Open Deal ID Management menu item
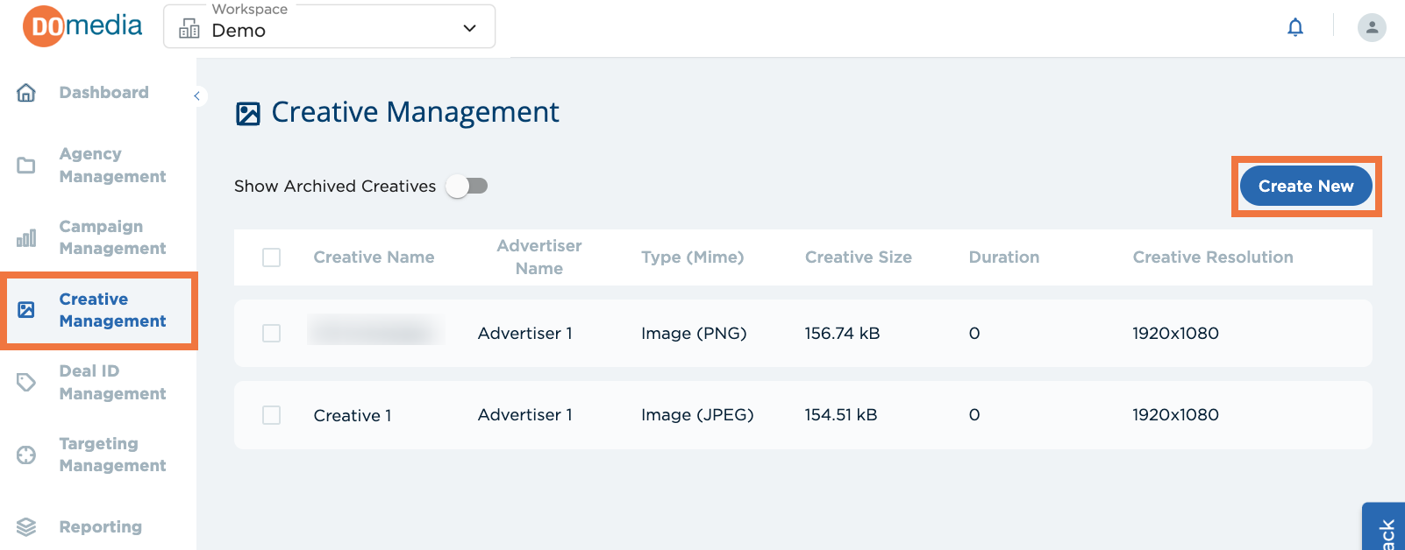 click(x=112, y=383)
